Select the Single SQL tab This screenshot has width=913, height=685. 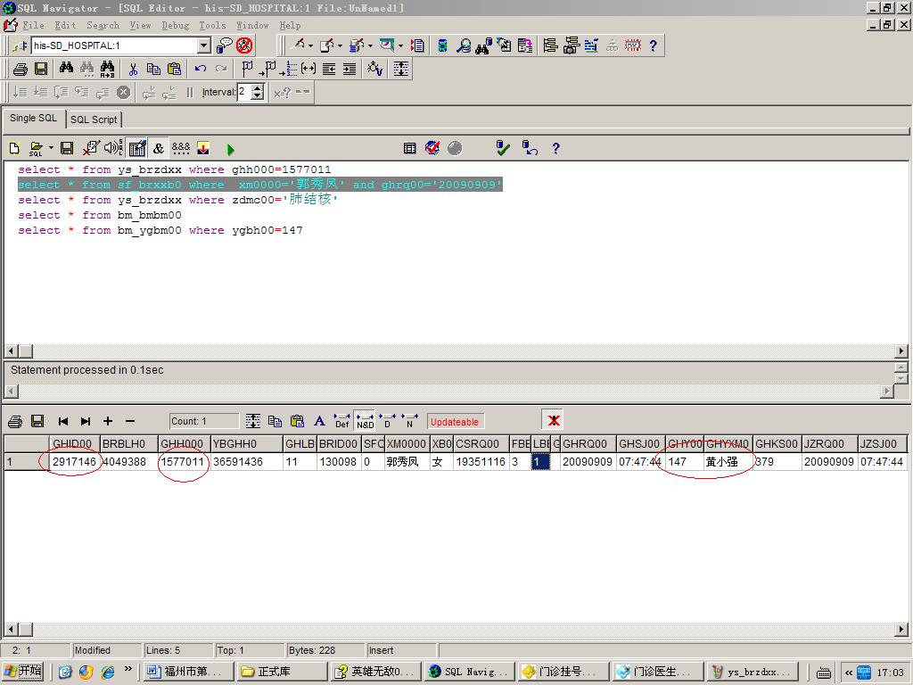tap(33, 118)
